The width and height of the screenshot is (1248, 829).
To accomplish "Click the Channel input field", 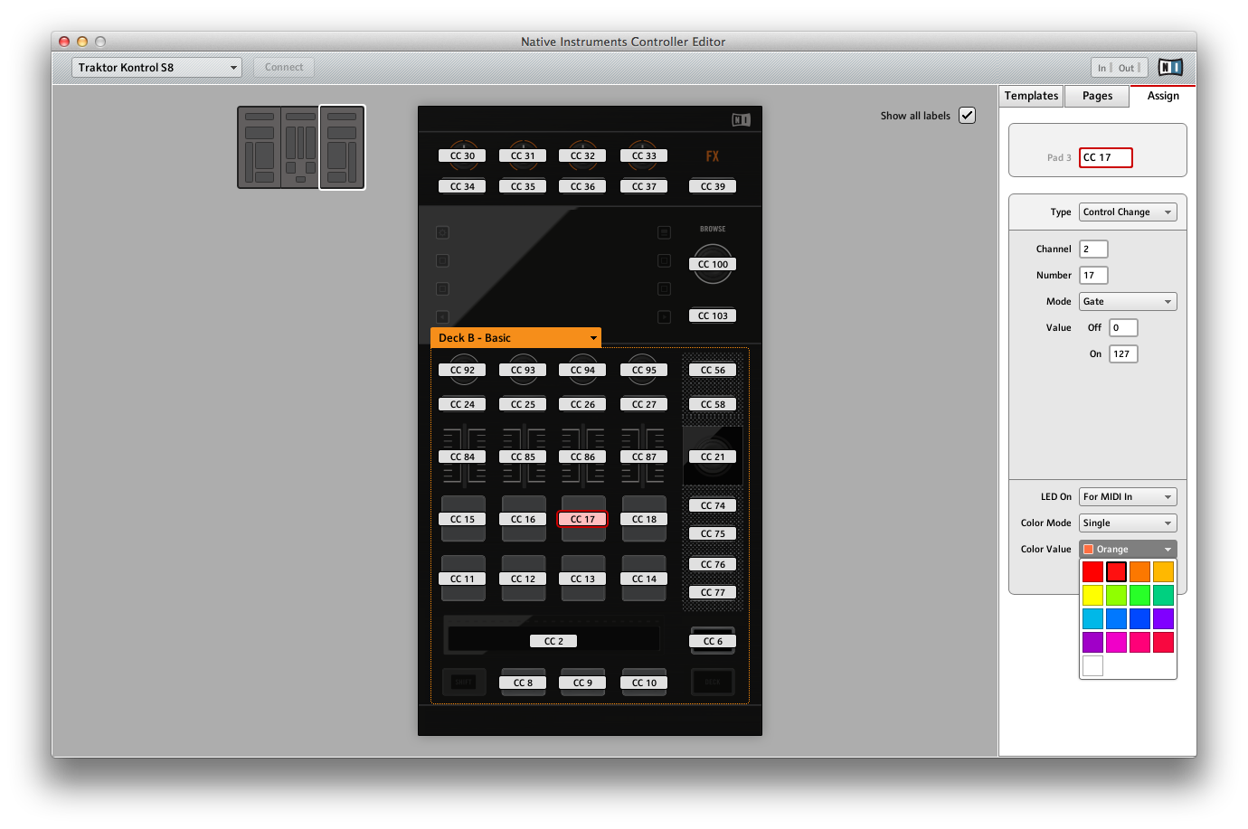I will pos(1093,249).
